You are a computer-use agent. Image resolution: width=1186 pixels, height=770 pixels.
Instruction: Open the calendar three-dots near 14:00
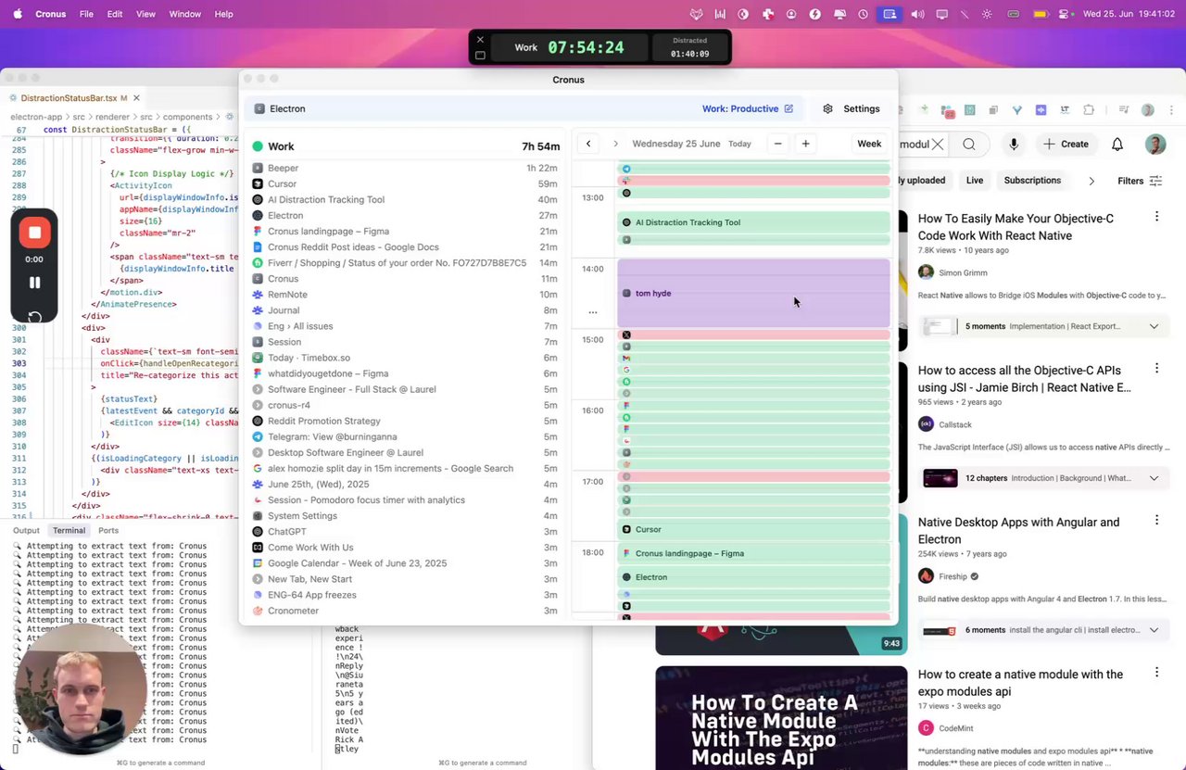[x=593, y=312]
